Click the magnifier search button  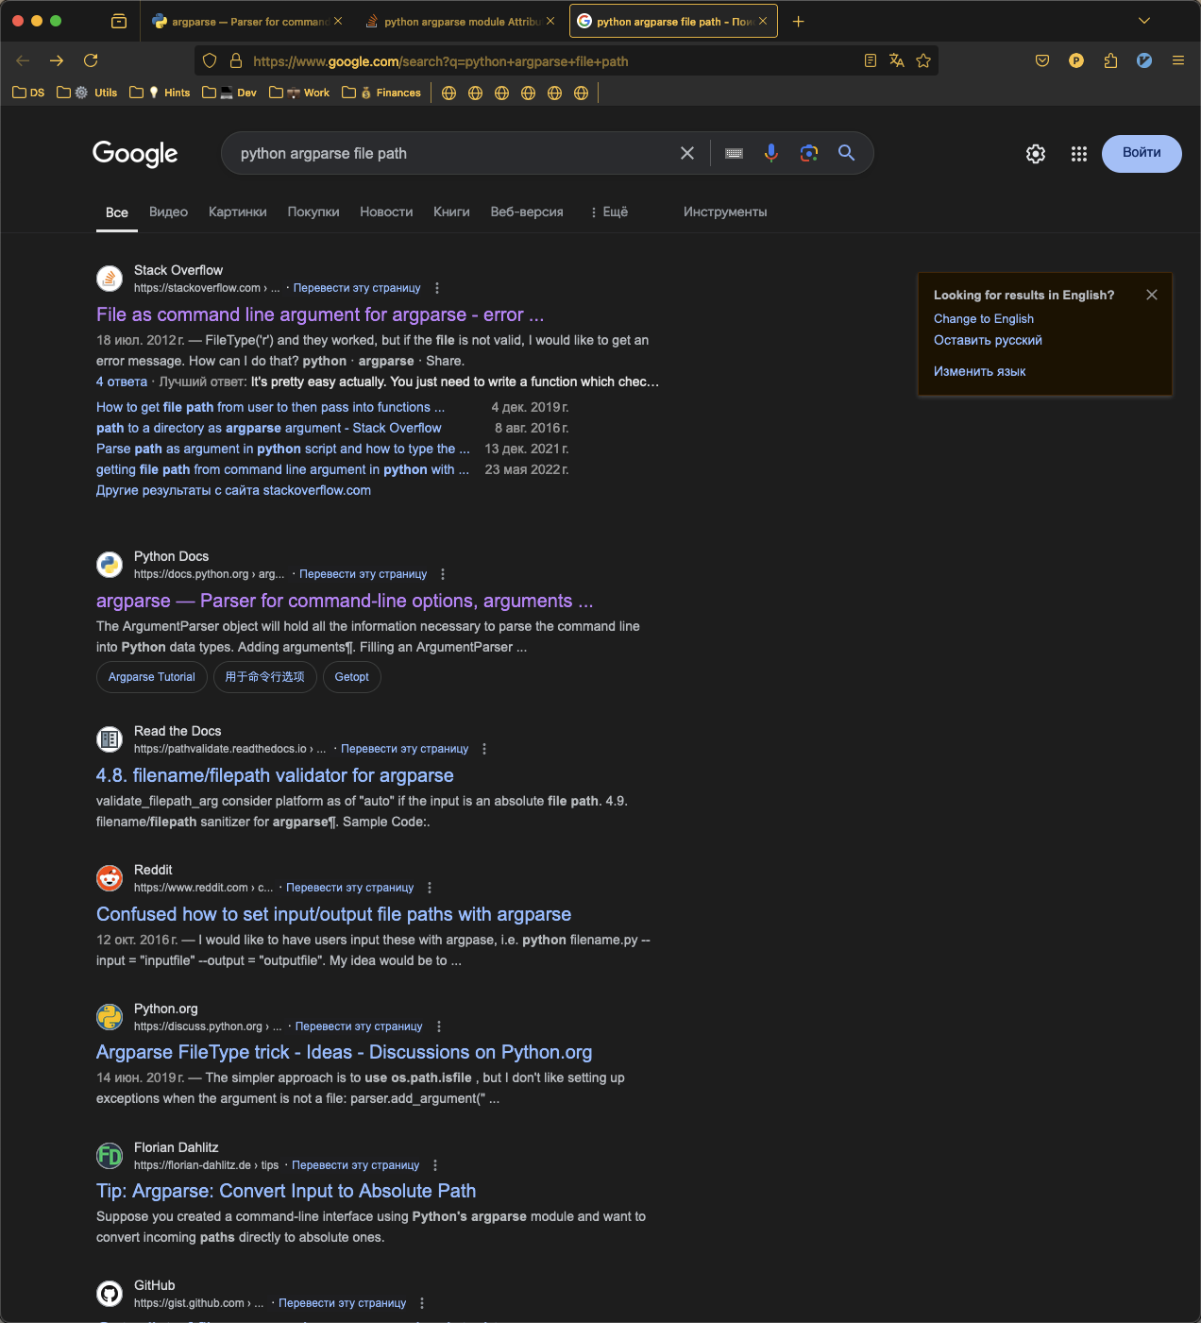pyautogui.click(x=847, y=153)
